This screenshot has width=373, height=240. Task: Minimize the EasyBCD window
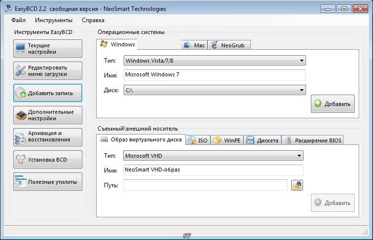[x=328, y=9]
